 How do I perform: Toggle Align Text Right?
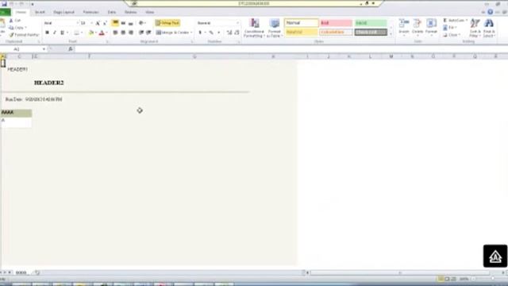[131, 33]
